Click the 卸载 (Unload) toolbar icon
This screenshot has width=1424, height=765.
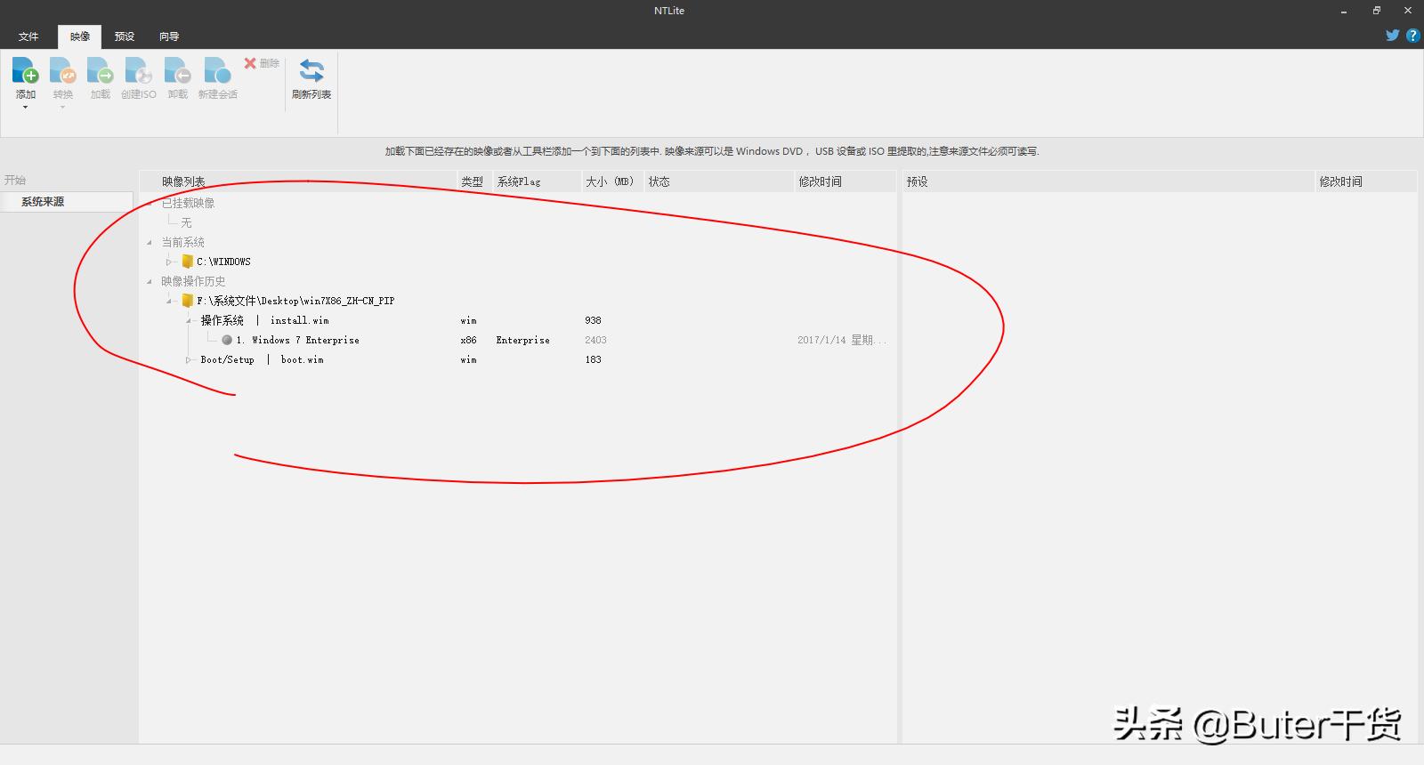pyautogui.click(x=177, y=70)
